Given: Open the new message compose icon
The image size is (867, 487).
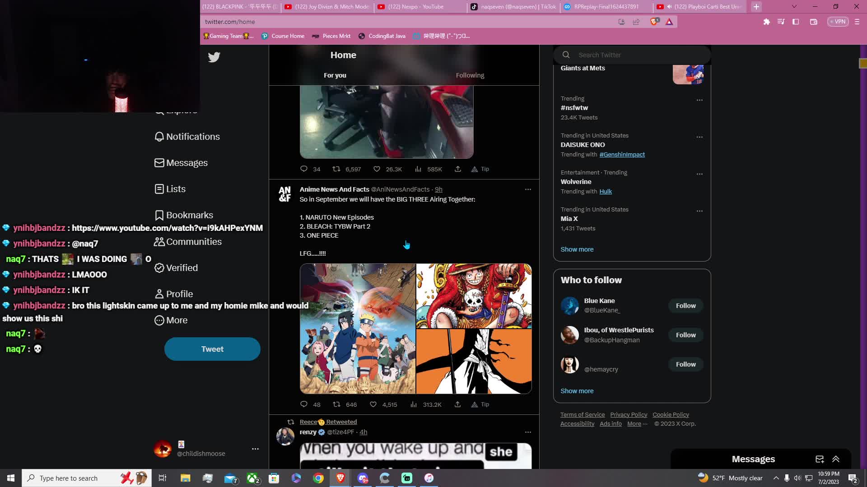Looking at the screenshot, I should click(820, 459).
